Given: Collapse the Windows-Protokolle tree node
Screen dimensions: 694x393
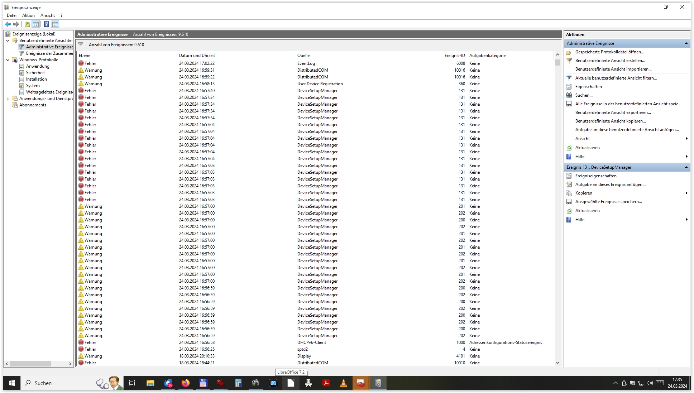Looking at the screenshot, I should pyautogui.click(x=8, y=60).
